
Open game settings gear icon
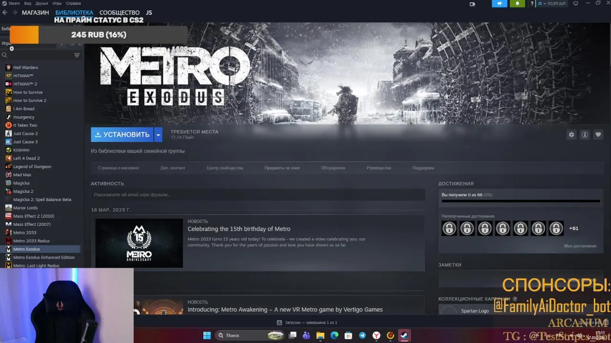(x=571, y=135)
